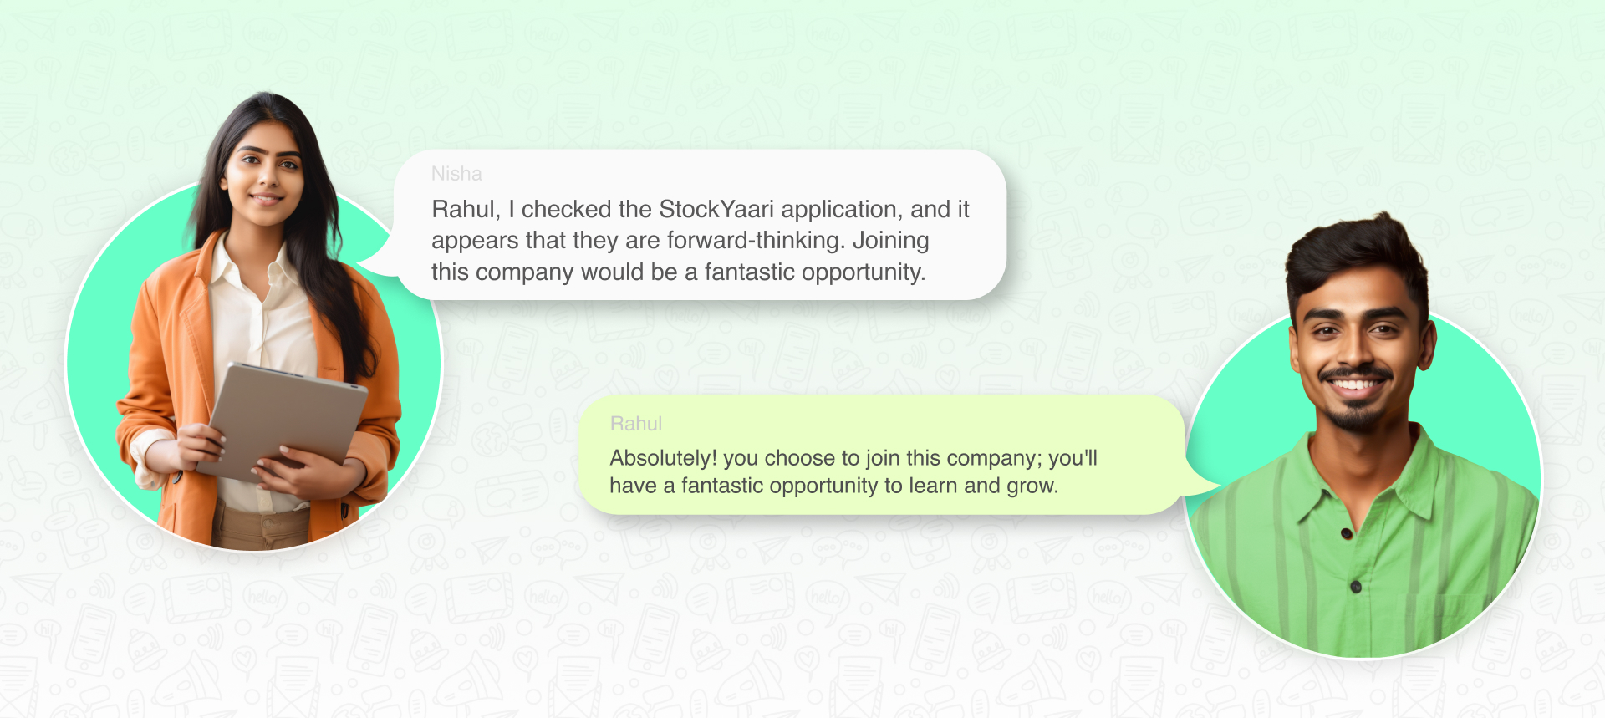This screenshot has width=1605, height=718.
Task: Click the 'Nisha' sender name label
Action: click(x=456, y=174)
